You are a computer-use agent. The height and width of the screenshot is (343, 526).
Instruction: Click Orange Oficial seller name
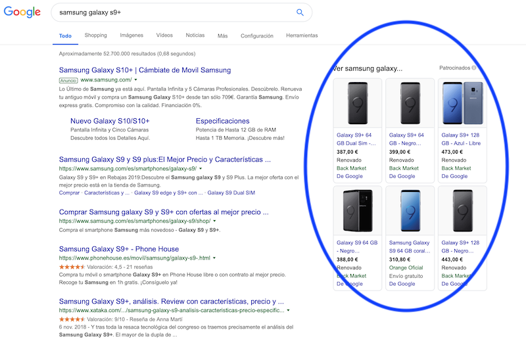[406, 268]
